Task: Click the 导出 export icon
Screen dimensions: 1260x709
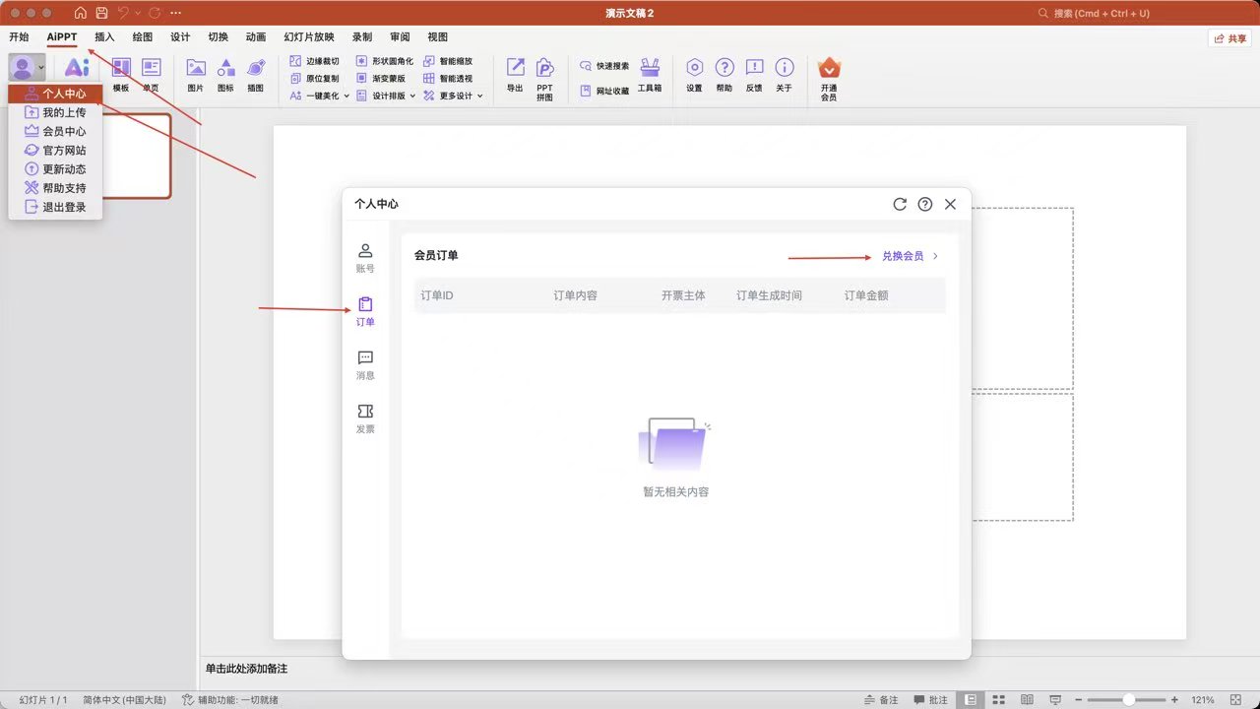Action: point(515,74)
